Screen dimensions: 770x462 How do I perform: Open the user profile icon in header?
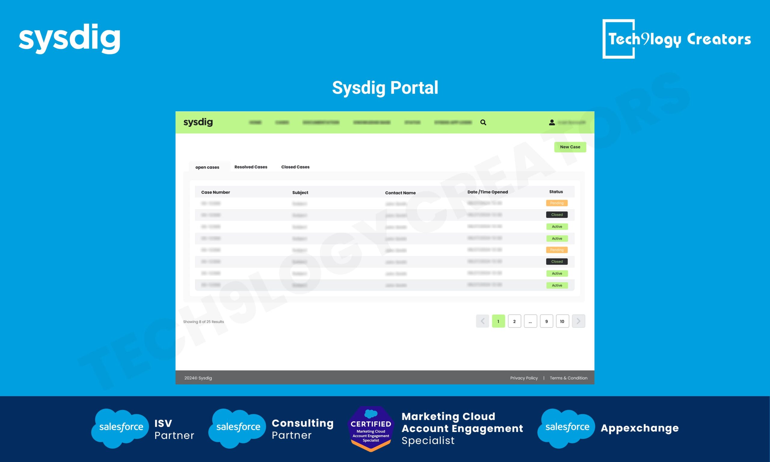click(x=552, y=122)
